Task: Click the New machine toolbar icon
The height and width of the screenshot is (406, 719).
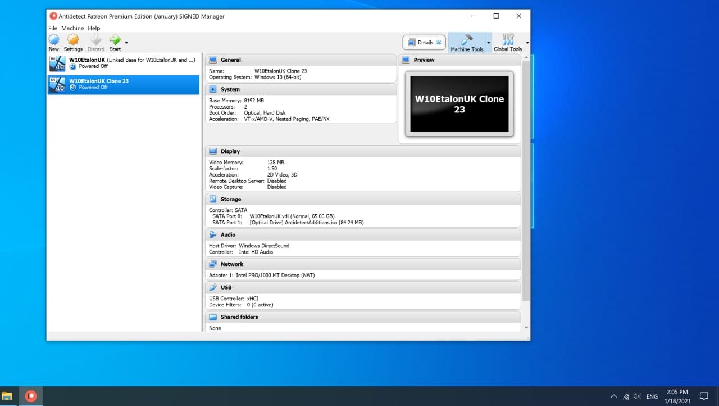Action: [x=54, y=42]
